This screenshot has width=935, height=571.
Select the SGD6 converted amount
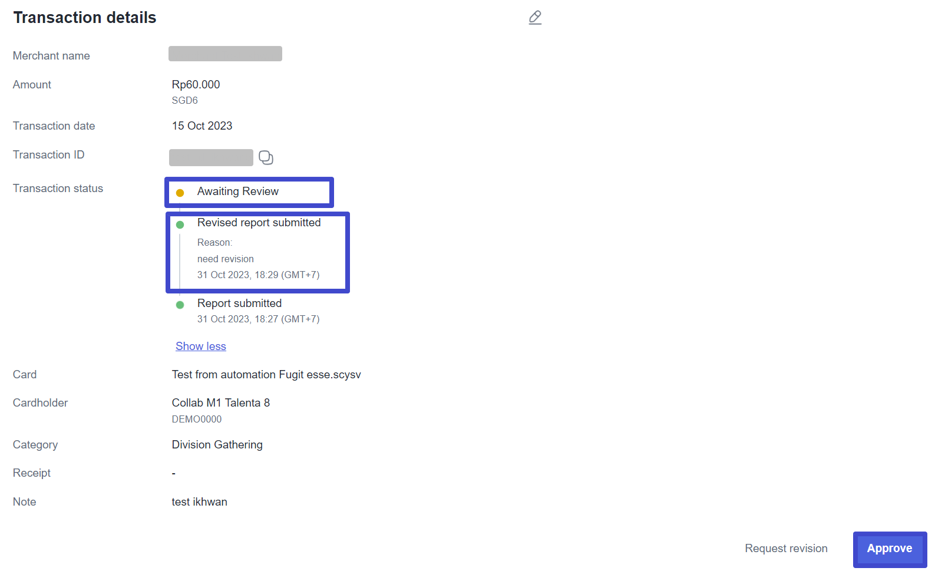[x=184, y=101]
